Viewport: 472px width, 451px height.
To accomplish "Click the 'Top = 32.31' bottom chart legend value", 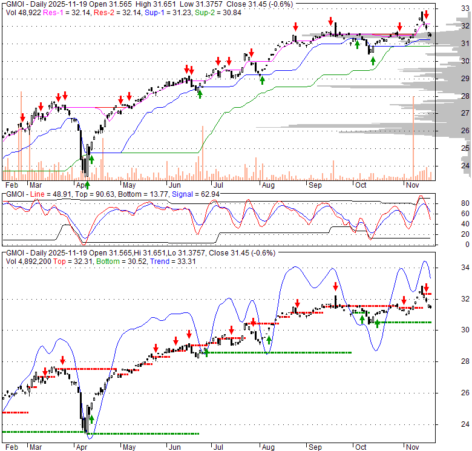I will tap(73, 262).
